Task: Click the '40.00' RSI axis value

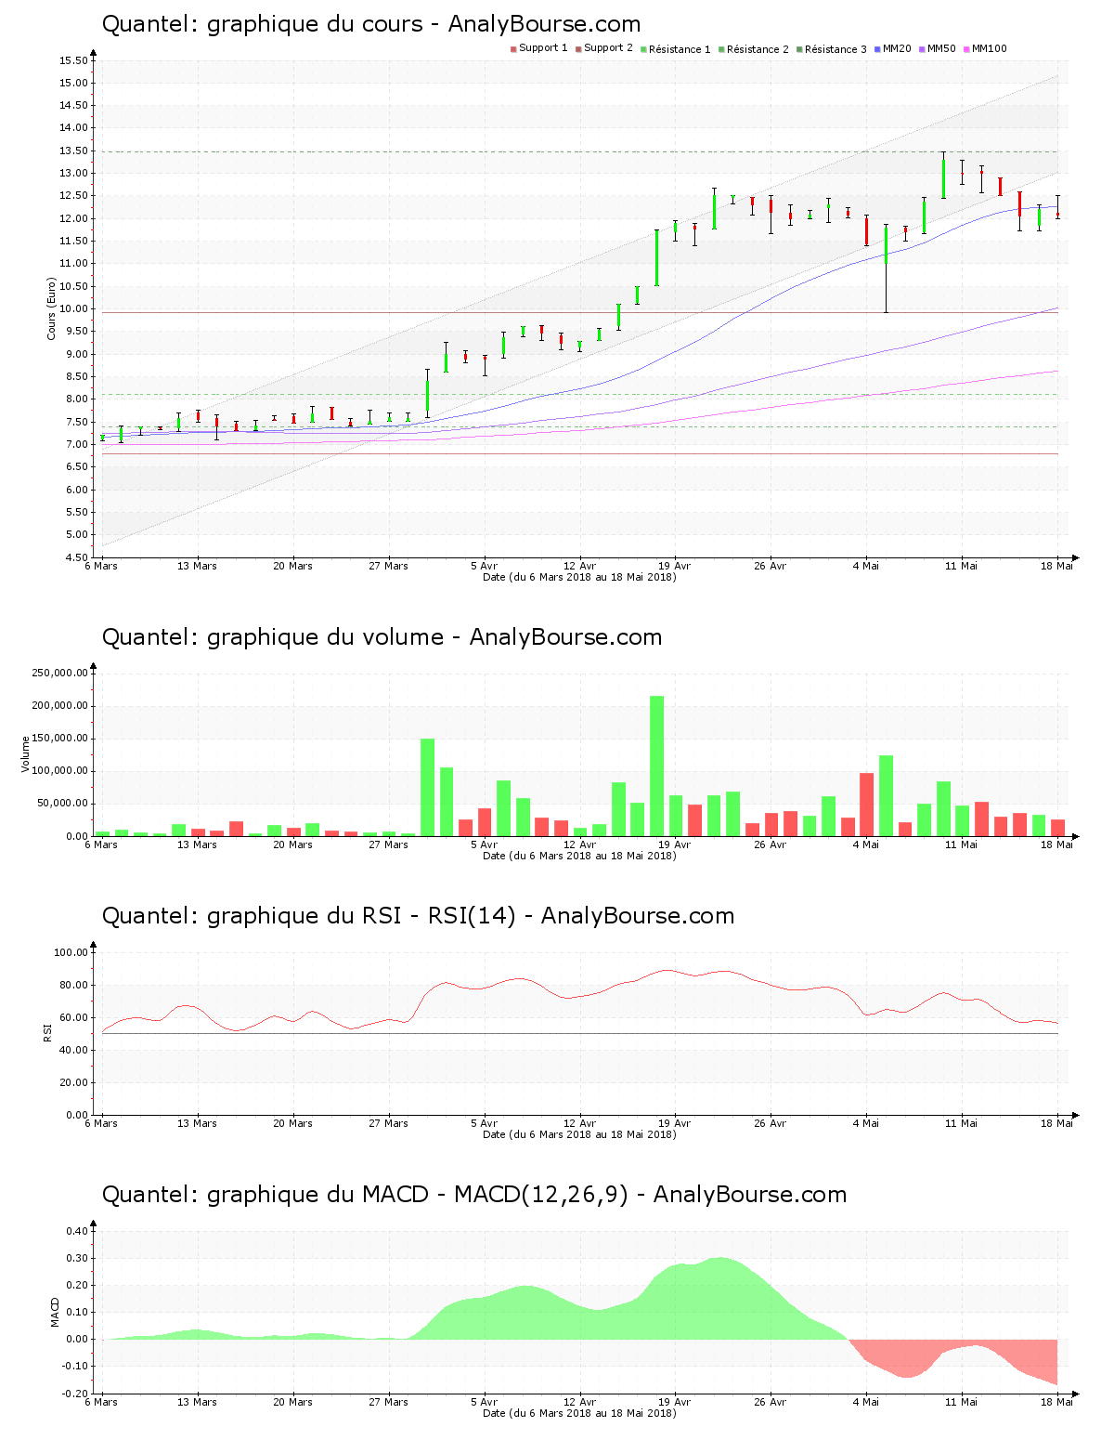Action: (73, 1050)
